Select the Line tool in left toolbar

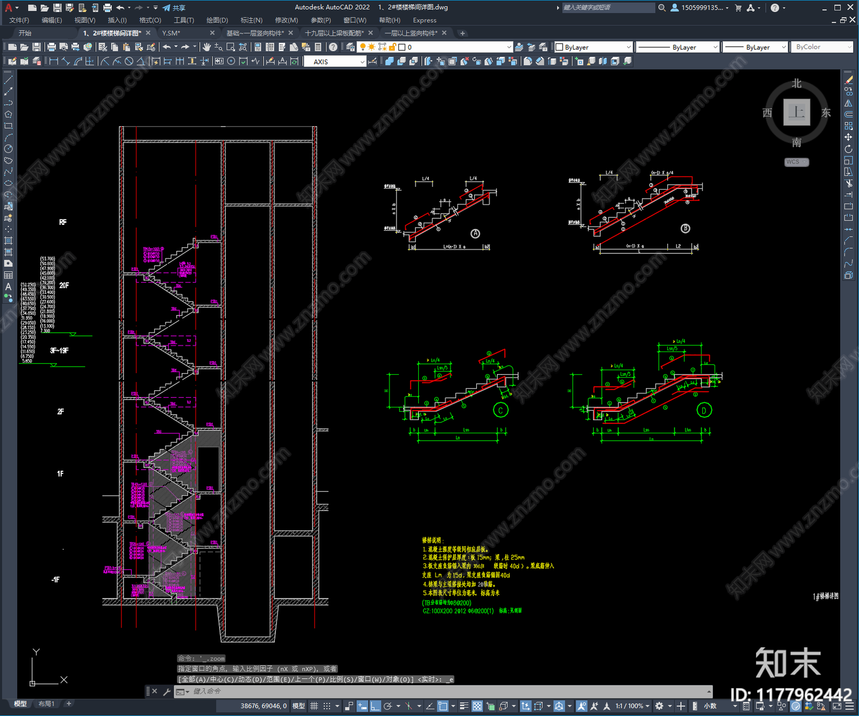(x=8, y=80)
